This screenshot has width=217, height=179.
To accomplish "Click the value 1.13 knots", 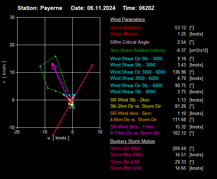I will [182, 100].
